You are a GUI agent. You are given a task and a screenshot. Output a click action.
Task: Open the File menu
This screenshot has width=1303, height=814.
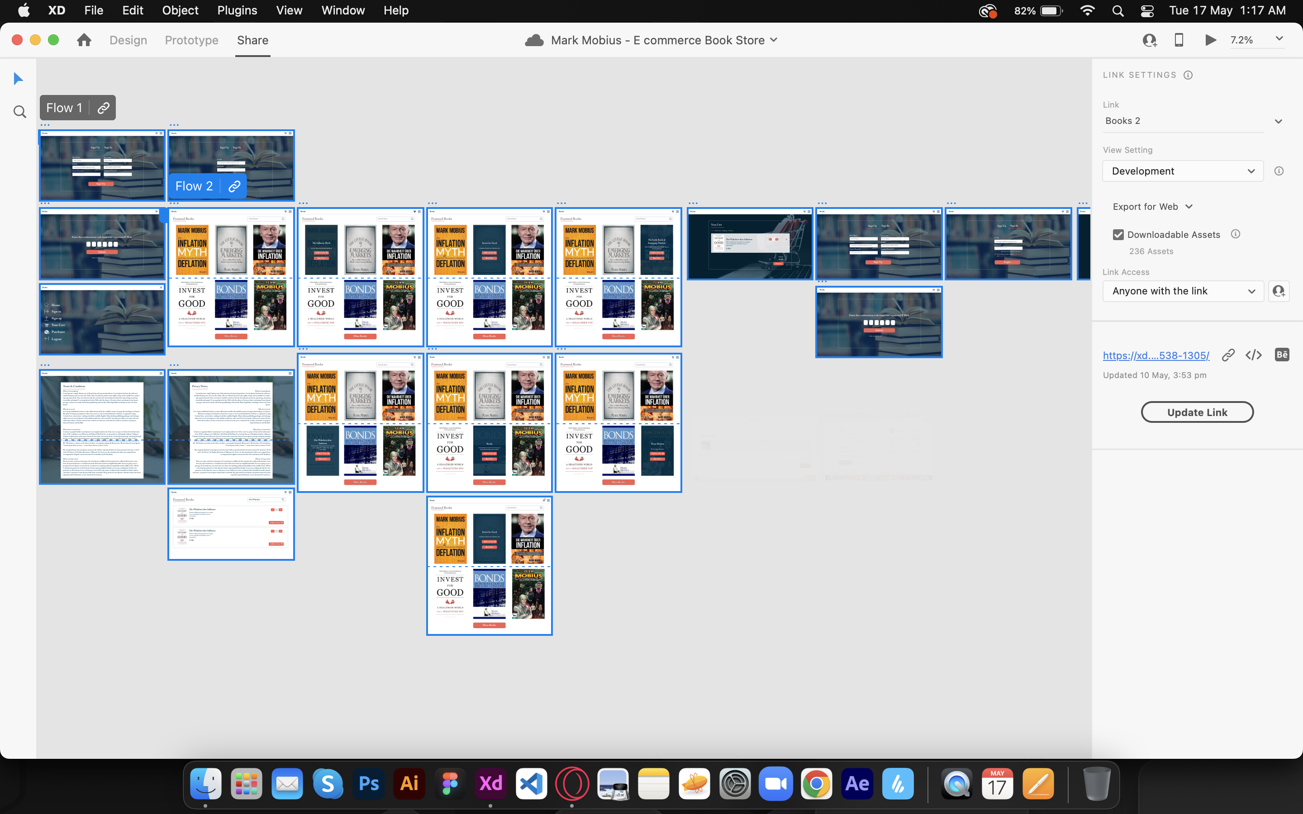pyautogui.click(x=94, y=11)
